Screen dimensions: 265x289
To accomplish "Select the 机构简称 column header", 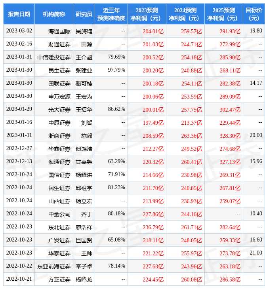I will coord(54,14).
